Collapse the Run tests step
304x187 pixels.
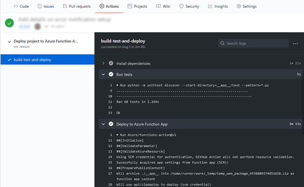tap(103, 75)
